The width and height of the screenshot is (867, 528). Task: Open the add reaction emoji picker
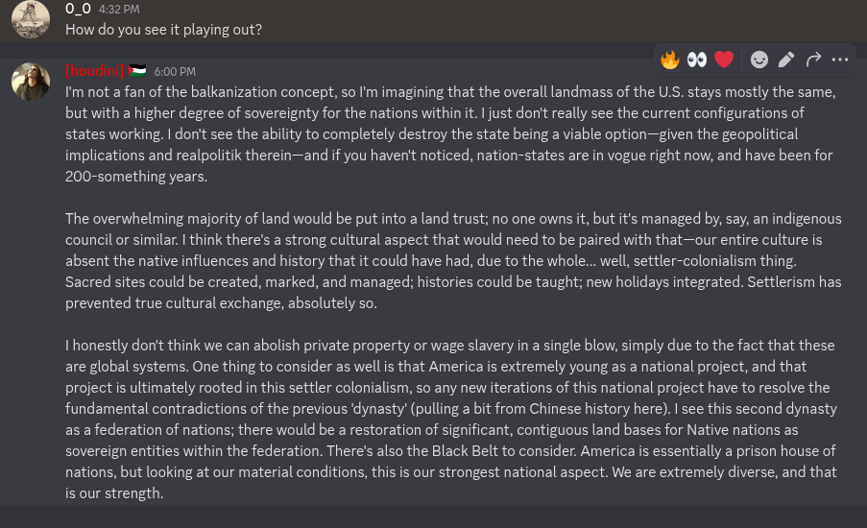759,60
